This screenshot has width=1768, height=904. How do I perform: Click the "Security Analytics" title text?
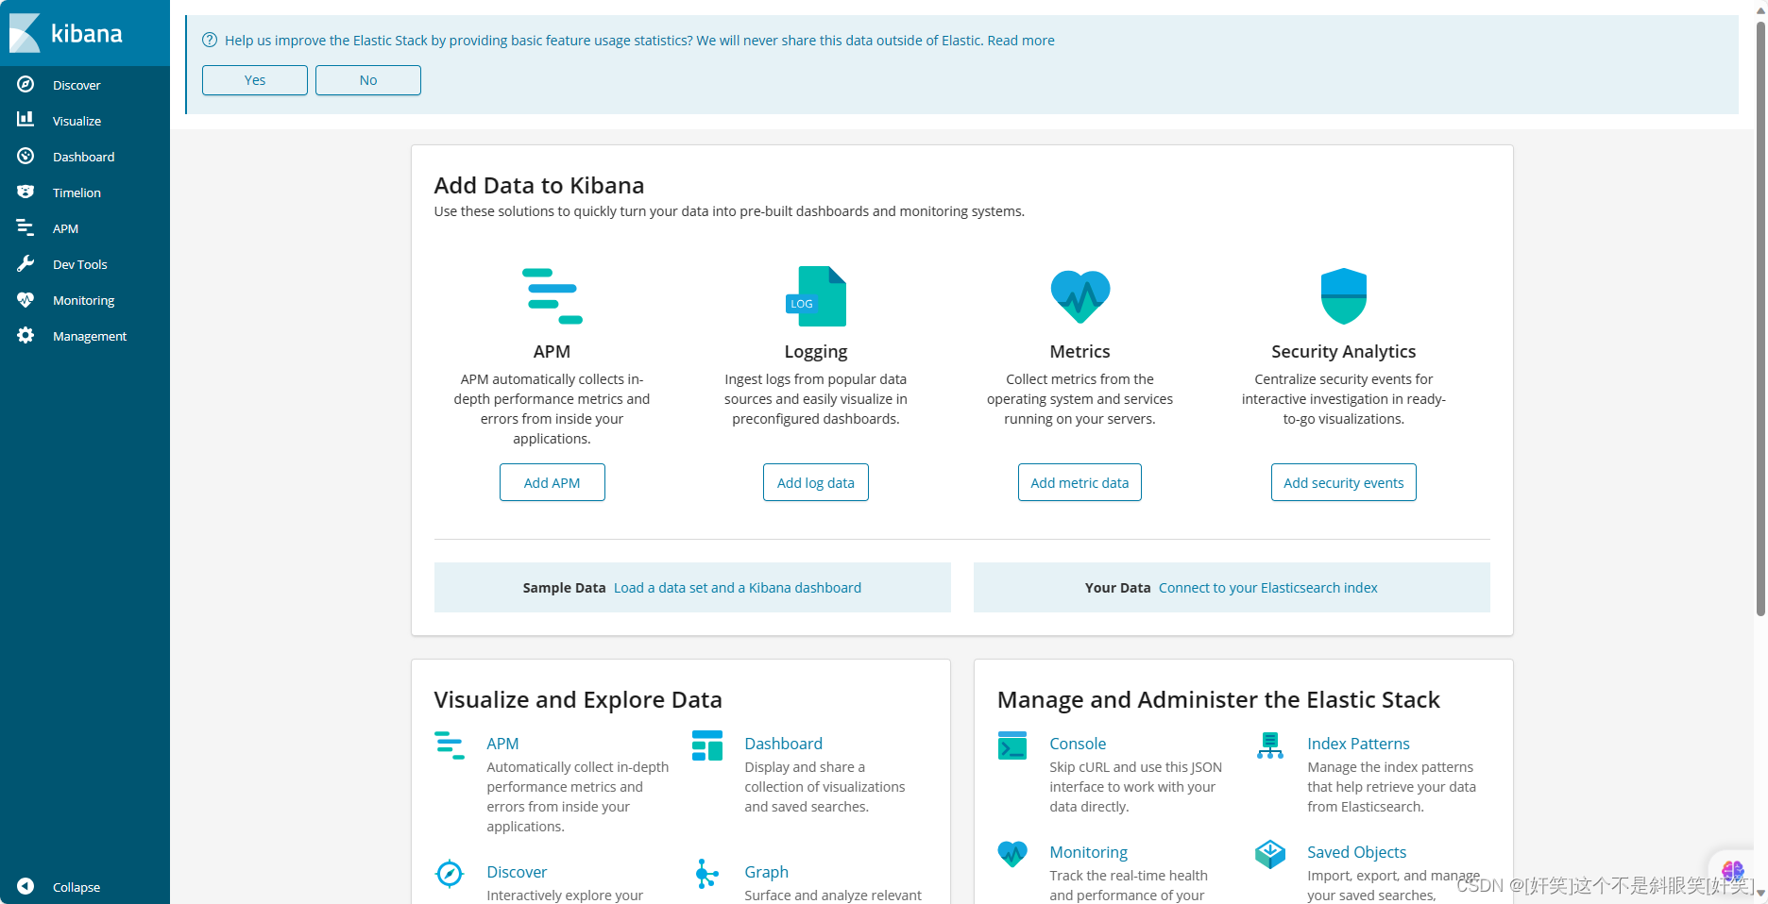(x=1343, y=351)
